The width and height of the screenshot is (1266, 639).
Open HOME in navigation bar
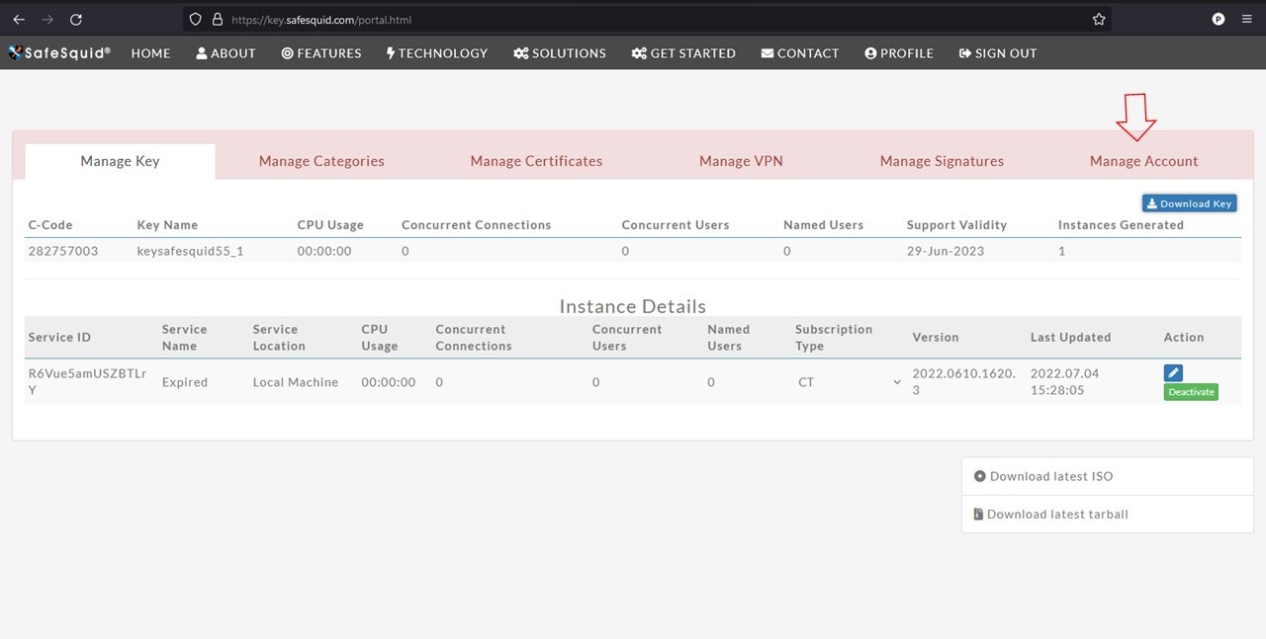click(x=150, y=53)
